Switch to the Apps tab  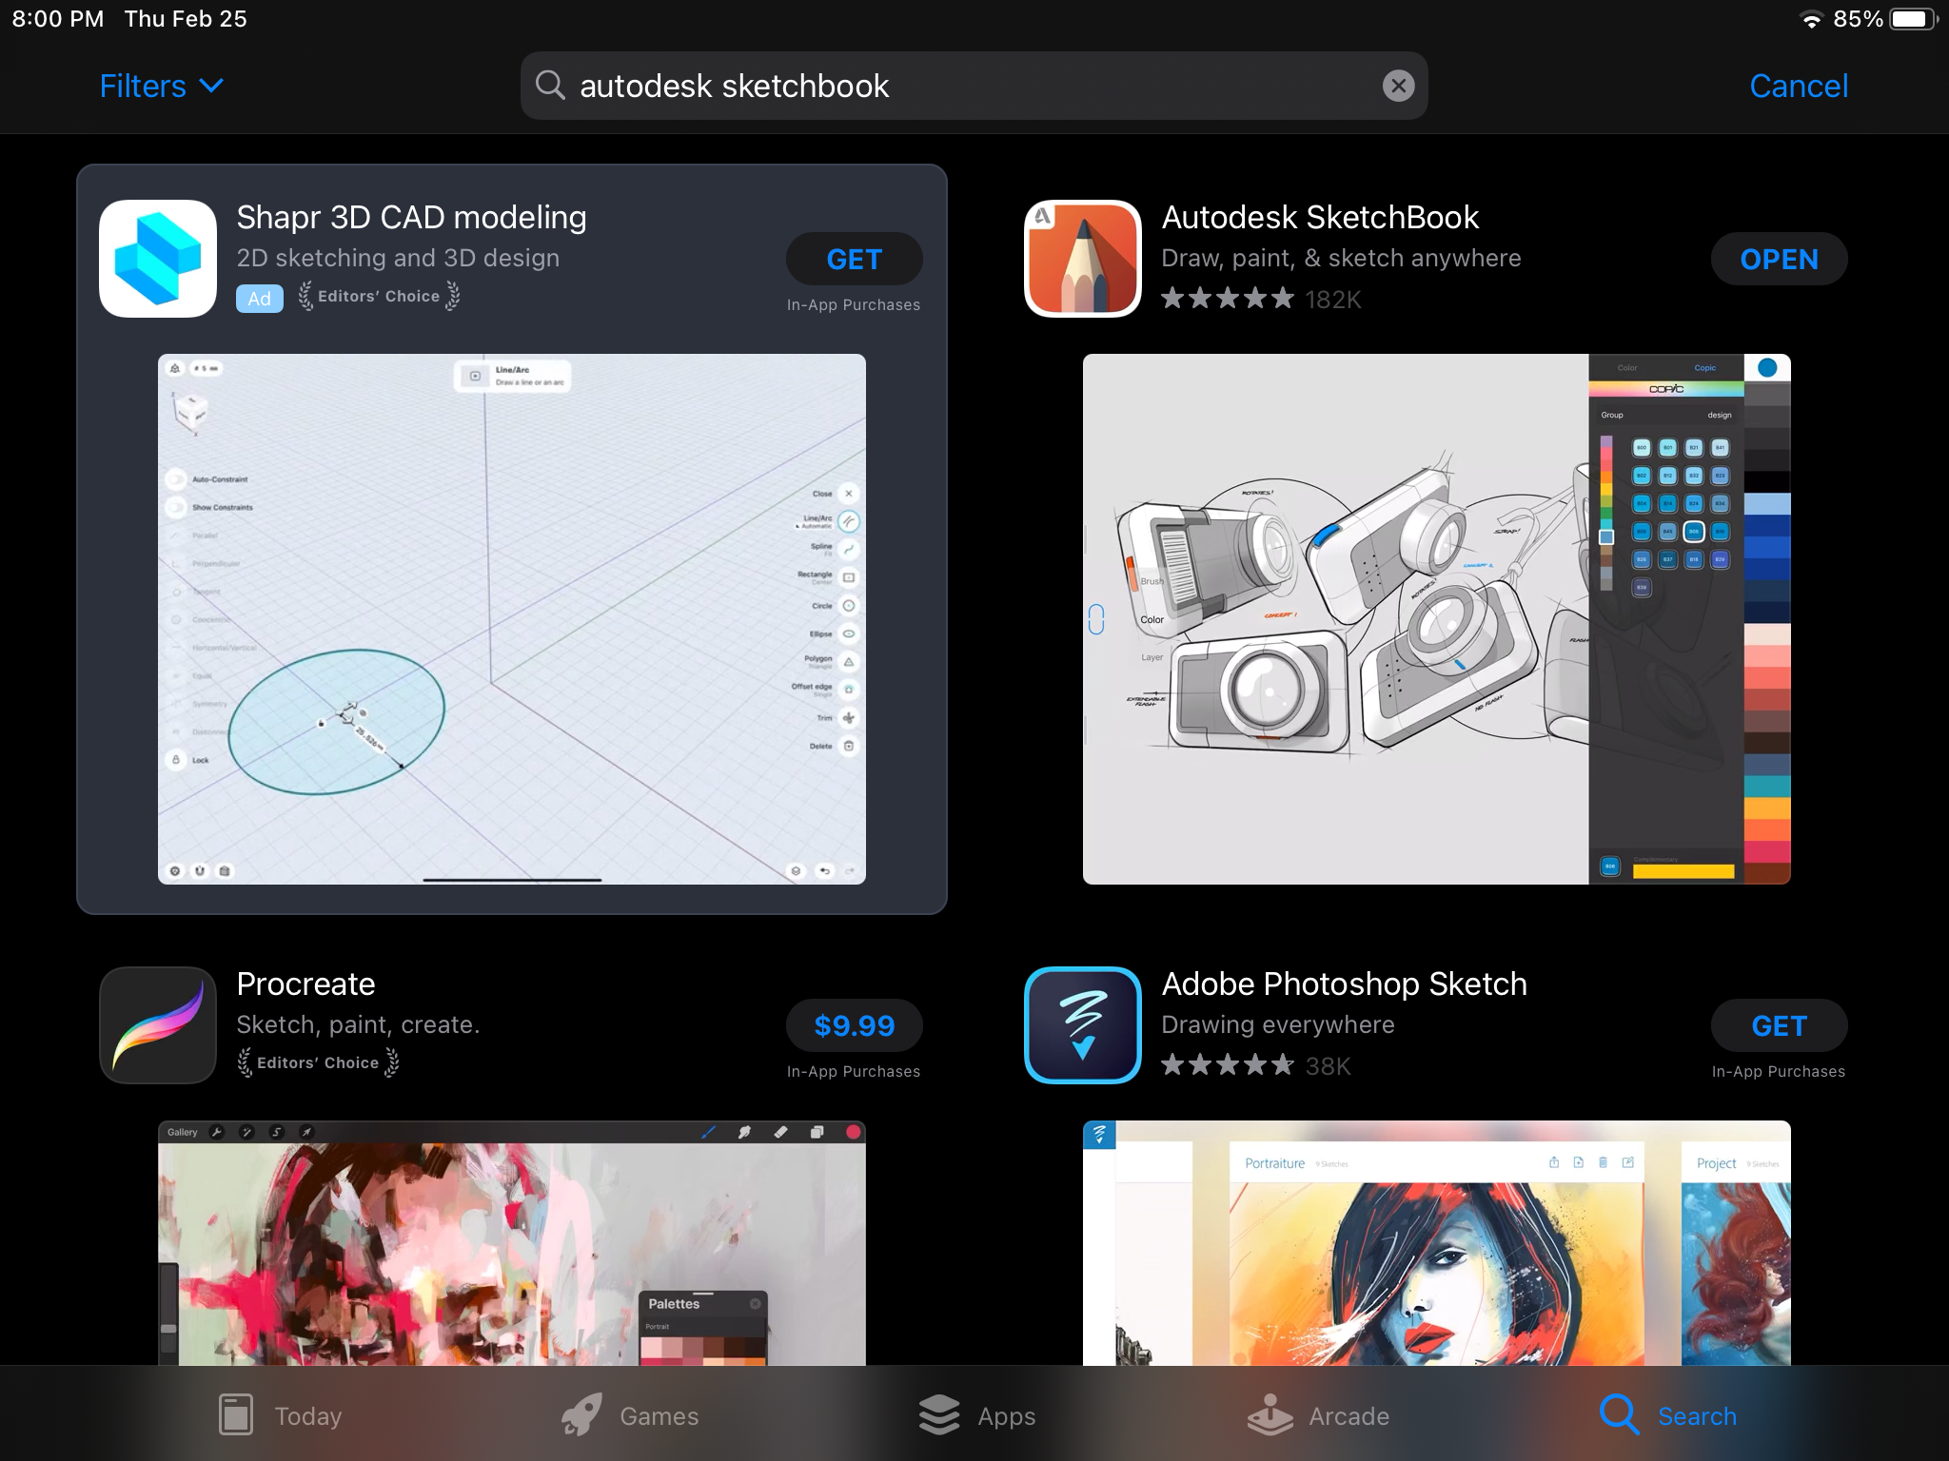point(977,1415)
